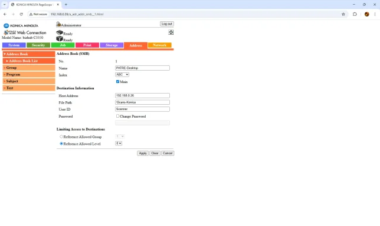
Task: Switch to the Print tab
Action: pos(87,45)
